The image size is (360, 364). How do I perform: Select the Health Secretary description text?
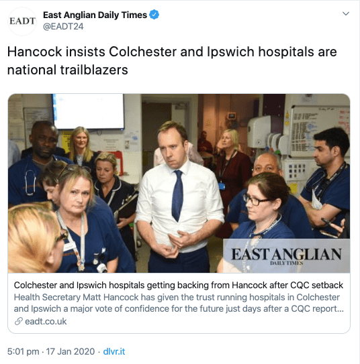(x=179, y=303)
